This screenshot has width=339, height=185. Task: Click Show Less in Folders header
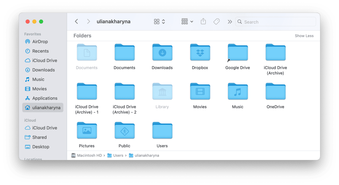point(304,36)
